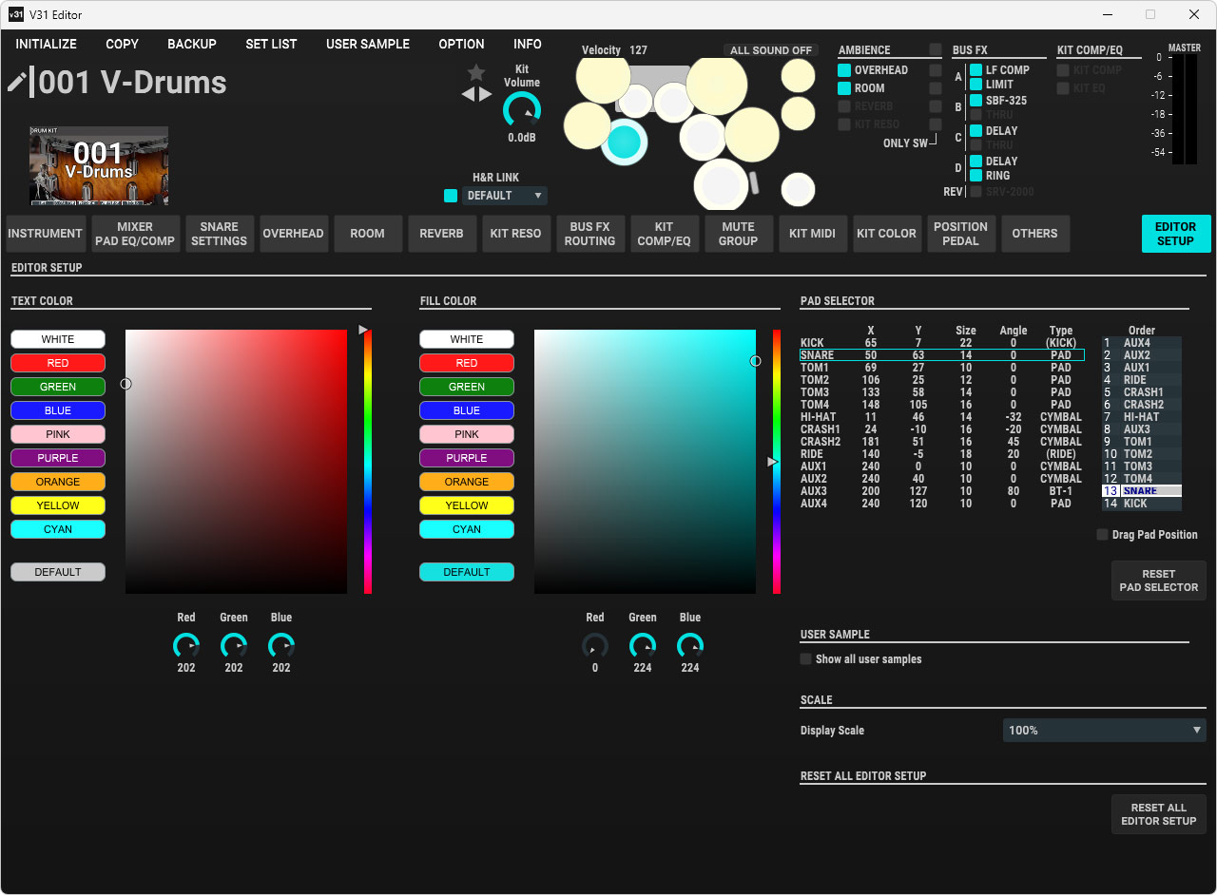Select the ORANGE fill color swatch

(x=467, y=482)
